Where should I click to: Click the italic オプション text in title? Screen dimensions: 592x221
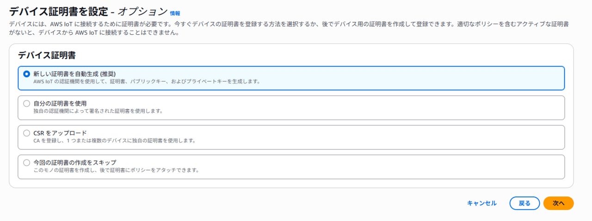click(143, 12)
